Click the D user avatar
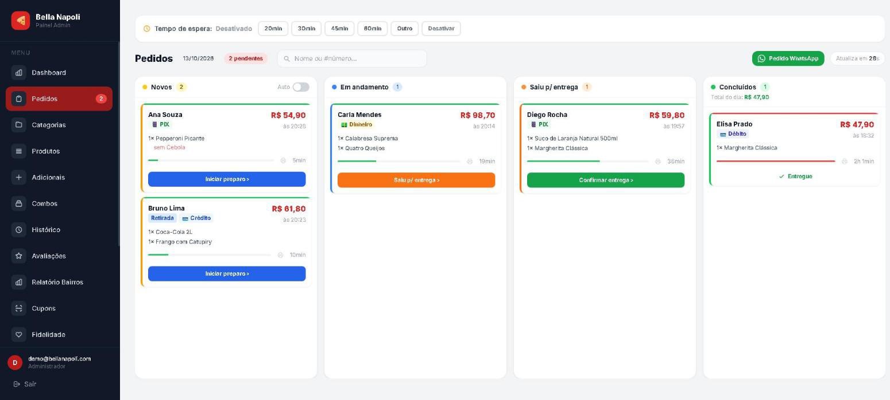890x400 pixels. pyautogui.click(x=15, y=362)
